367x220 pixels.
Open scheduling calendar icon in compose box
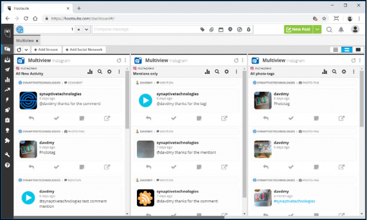pos(221,29)
